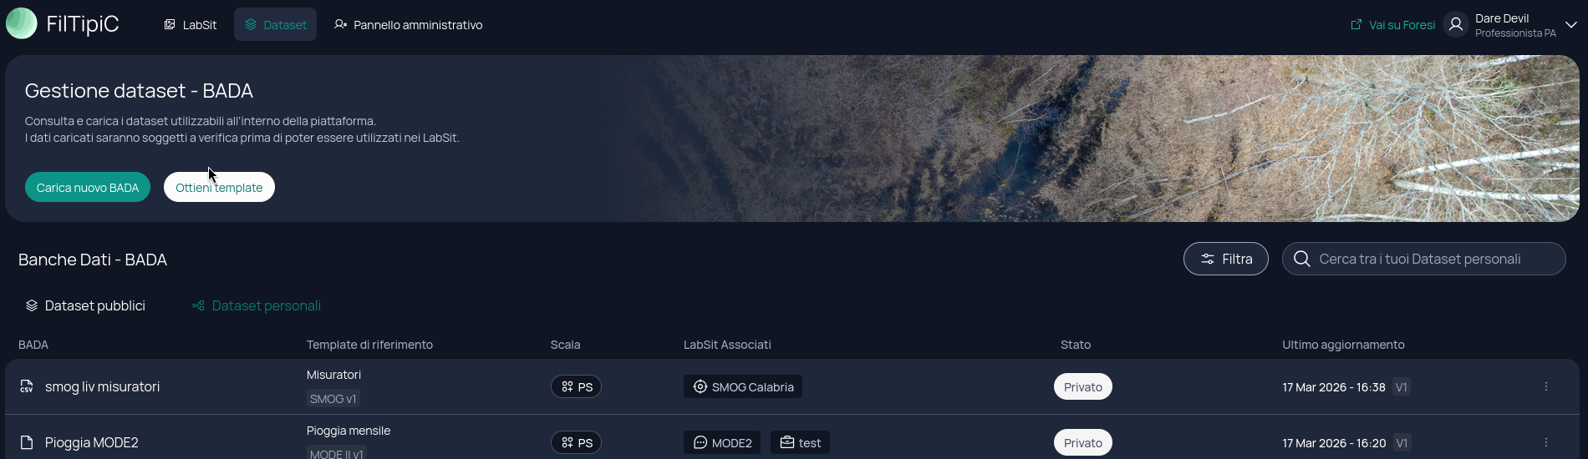
Task: Click the Ultimo aggiornamento column header
Action: [1343, 345]
